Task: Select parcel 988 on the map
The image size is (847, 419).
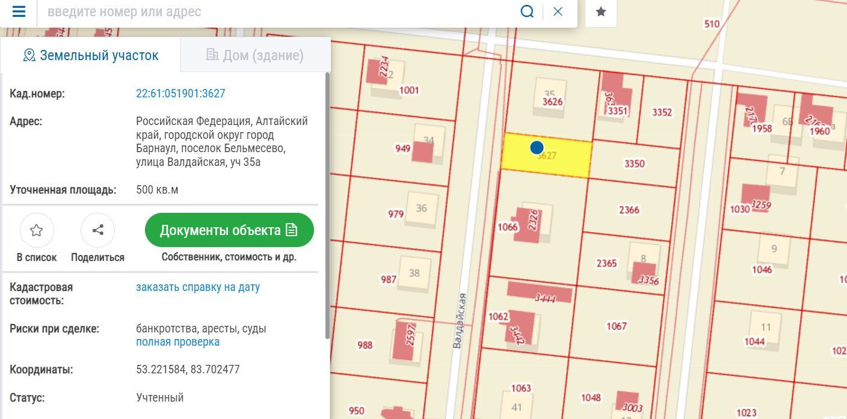Action: 365,345
